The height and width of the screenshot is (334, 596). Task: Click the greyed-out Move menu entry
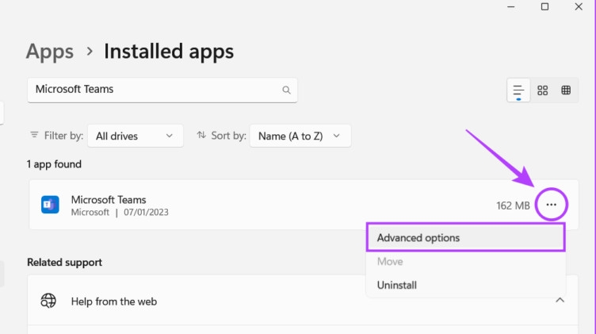466,262
